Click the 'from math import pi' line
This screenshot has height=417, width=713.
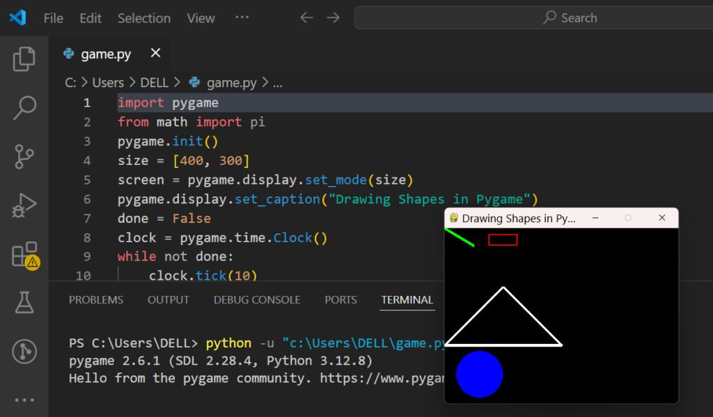pyautogui.click(x=191, y=122)
